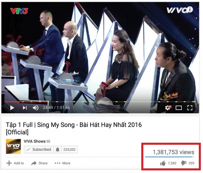Screen dimensions: 203x173
Task: Like the video with the thumbs up
Action: pos(163,163)
